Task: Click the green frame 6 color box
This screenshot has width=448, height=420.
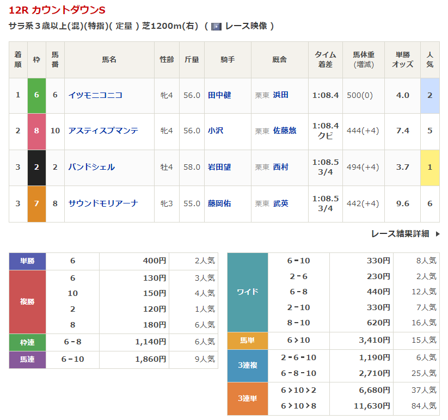Action: coord(36,95)
